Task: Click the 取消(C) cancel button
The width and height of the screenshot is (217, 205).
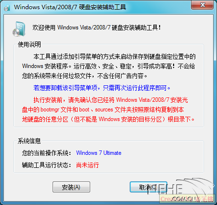Action: tap(148, 187)
